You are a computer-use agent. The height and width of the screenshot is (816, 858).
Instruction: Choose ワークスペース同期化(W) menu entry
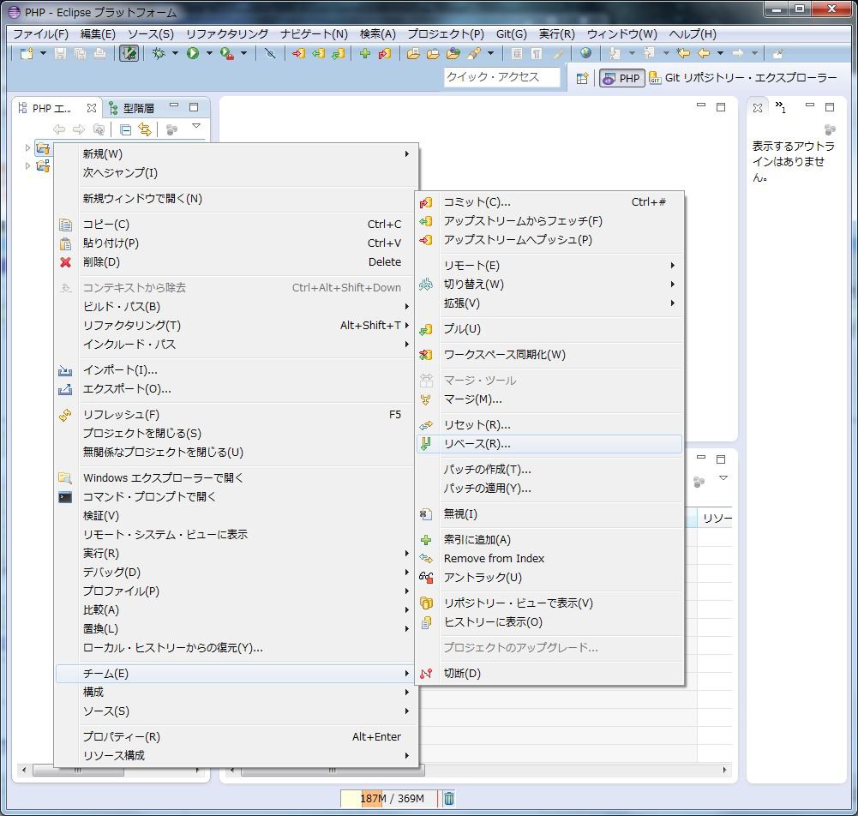coord(549,355)
